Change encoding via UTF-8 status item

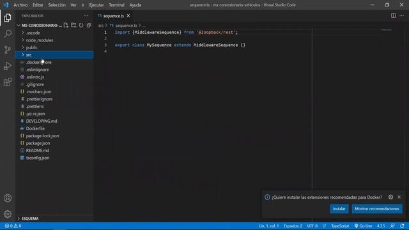pyautogui.click(x=313, y=226)
